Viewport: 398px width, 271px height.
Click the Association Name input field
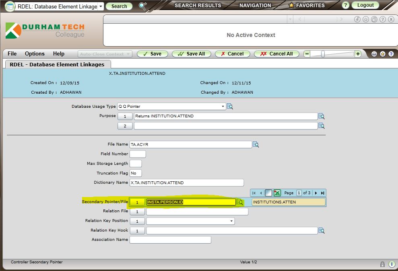pos(170,240)
